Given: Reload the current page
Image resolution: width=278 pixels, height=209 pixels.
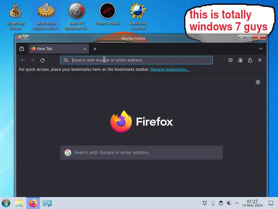Looking at the screenshot, I should click(42, 60).
